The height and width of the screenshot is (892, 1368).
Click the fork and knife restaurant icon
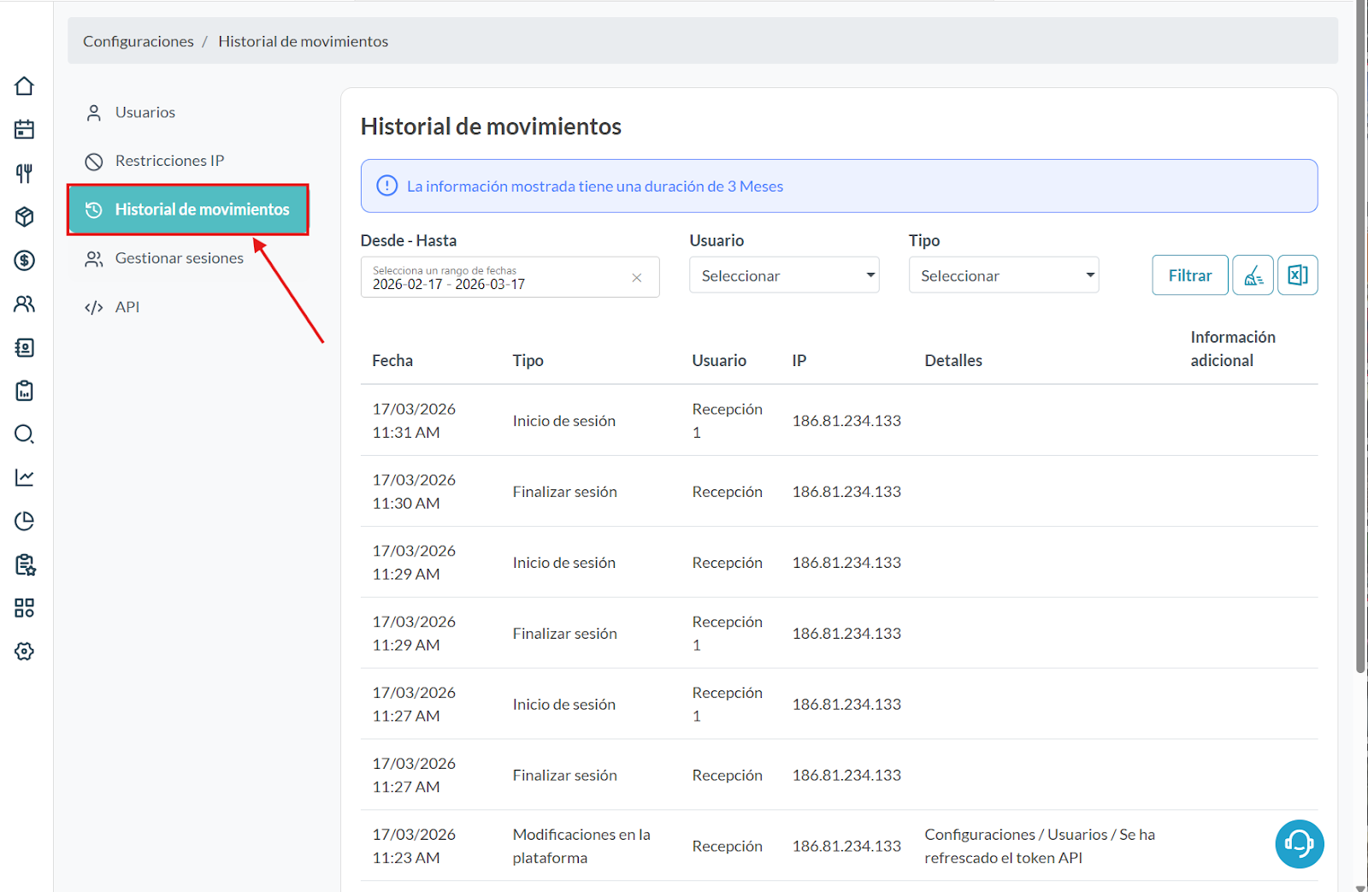24,174
